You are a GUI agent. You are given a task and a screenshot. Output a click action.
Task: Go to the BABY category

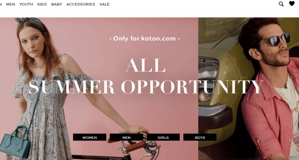tap(57, 4)
